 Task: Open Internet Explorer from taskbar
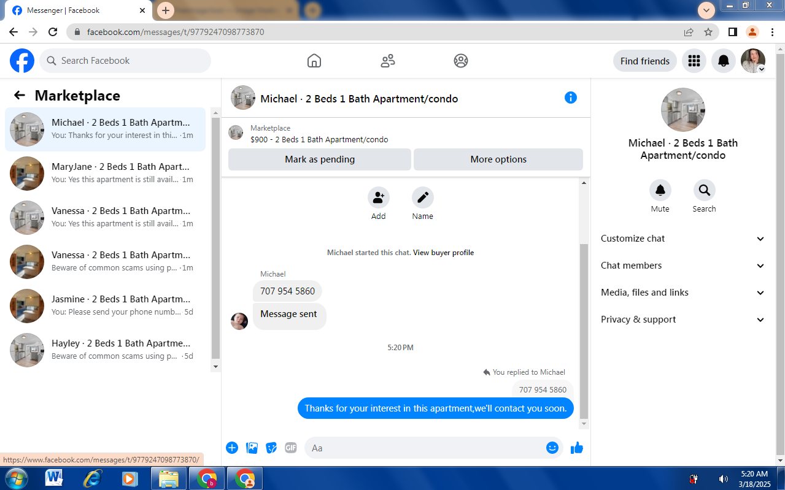[x=92, y=478]
